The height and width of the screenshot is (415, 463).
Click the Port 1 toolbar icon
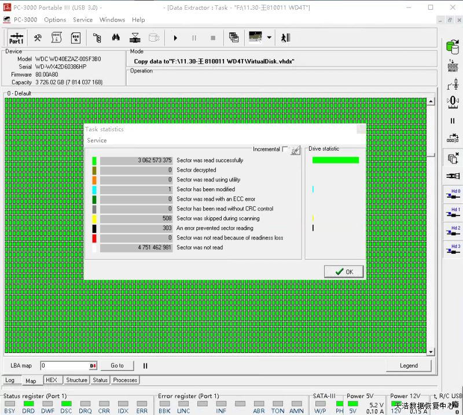pyautogui.click(x=16, y=38)
